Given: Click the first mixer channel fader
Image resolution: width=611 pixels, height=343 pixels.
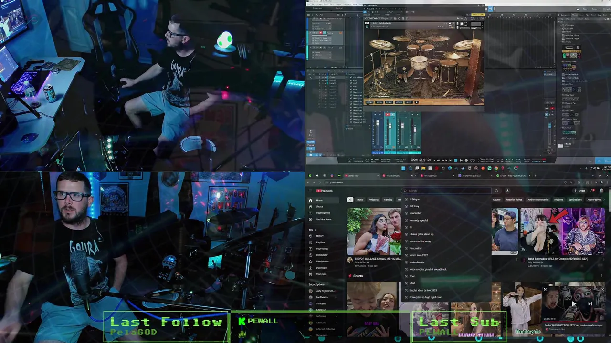Looking at the screenshot, I should click(x=378, y=122).
